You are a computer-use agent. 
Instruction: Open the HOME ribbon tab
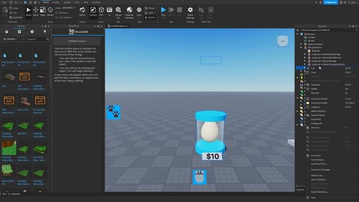[x=46, y=2]
